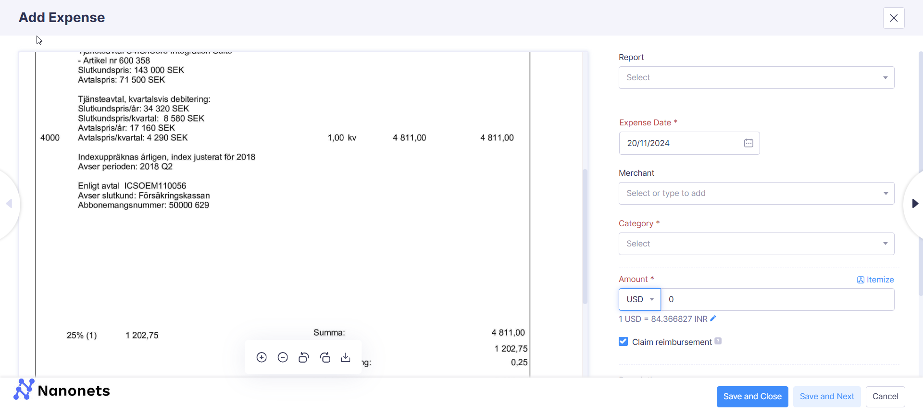This screenshot has width=923, height=416.
Task: Show Claim reimbursement help tooltip
Action: point(718,341)
